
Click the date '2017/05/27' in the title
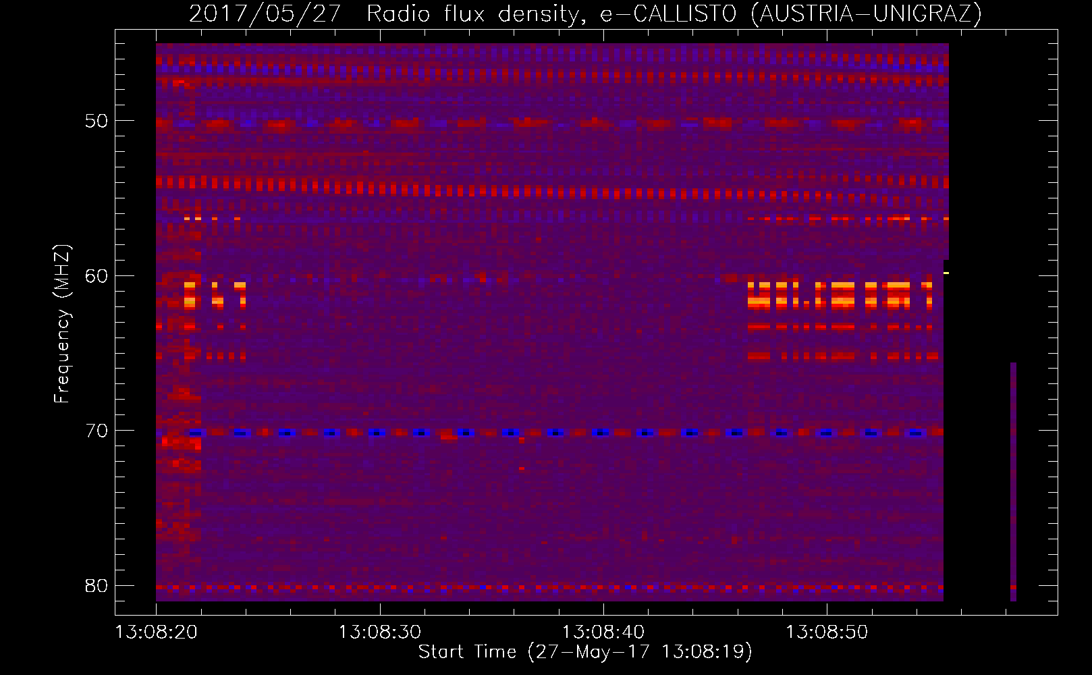[x=265, y=13]
